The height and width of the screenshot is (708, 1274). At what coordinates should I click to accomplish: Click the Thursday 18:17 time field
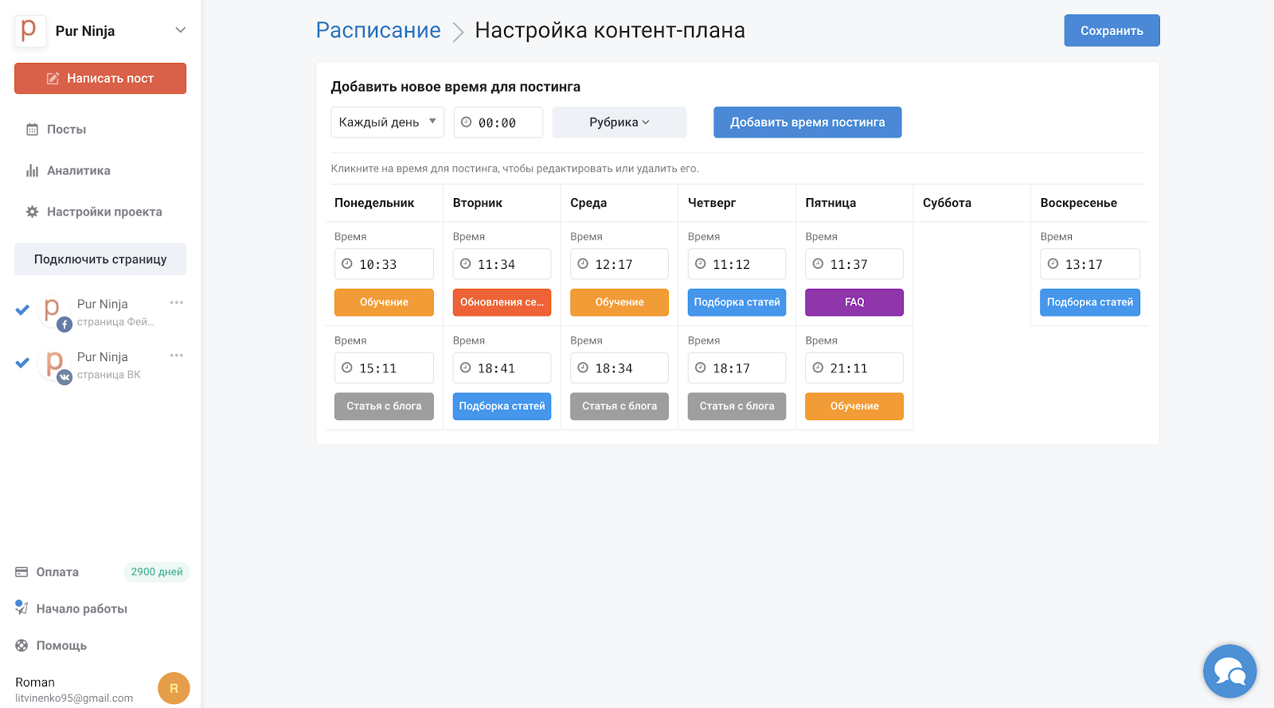pos(737,368)
